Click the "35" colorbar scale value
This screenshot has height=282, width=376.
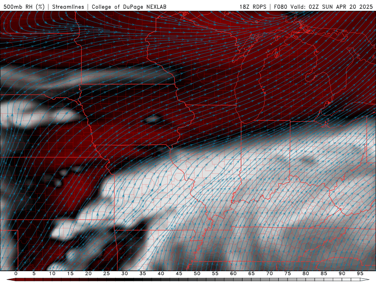(x=143, y=274)
